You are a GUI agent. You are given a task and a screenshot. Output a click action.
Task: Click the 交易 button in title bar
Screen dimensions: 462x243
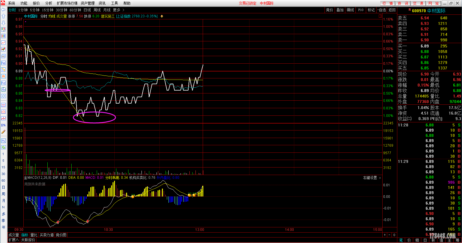point(418,3)
